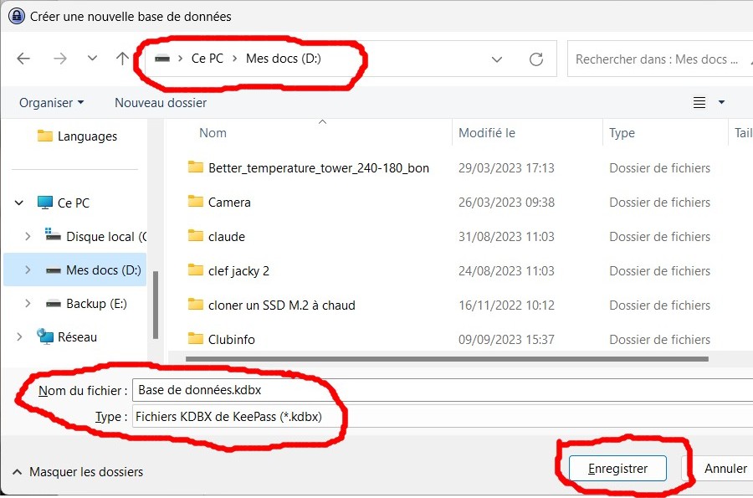Expand the address bar path history dropdown

(x=497, y=59)
